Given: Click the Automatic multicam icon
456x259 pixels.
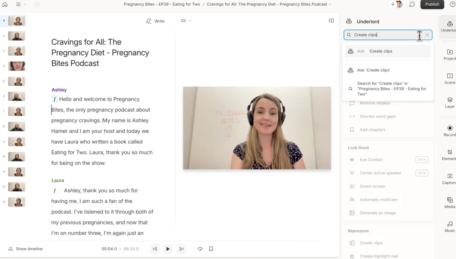Looking at the screenshot, I should [x=352, y=199].
